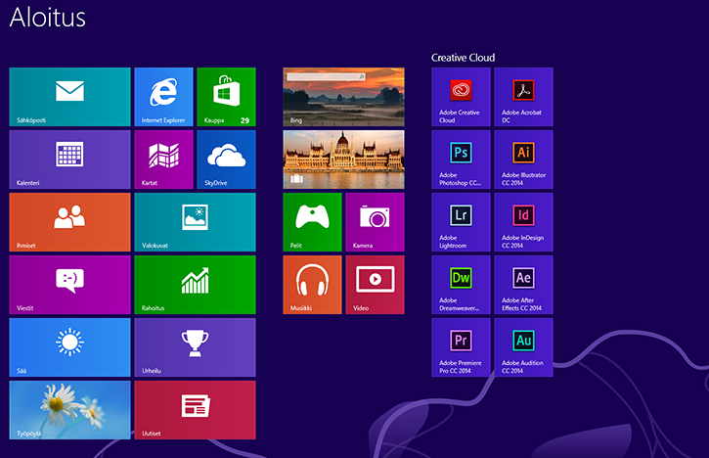Image resolution: width=709 pixels, height=458 pixels.
Task: Open the Pelit games tile
Action: tap(312, 222)
